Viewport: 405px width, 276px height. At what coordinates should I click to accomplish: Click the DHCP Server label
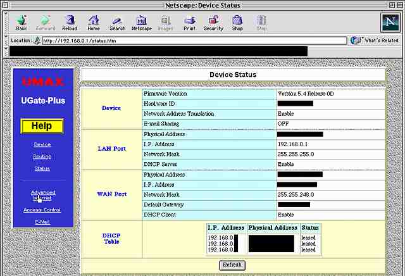[x=160, y=165]
